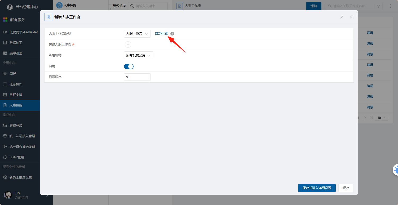The width and height of the screenshot is (398, 205).
Task: Toggle the 启用 switch off
Action: click(x=129, y=66)
